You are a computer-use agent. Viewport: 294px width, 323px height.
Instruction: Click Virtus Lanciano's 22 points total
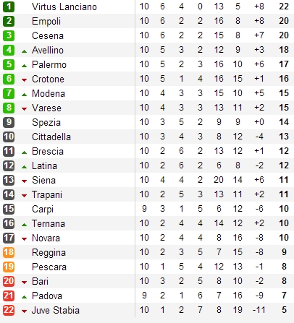(284, 7)
